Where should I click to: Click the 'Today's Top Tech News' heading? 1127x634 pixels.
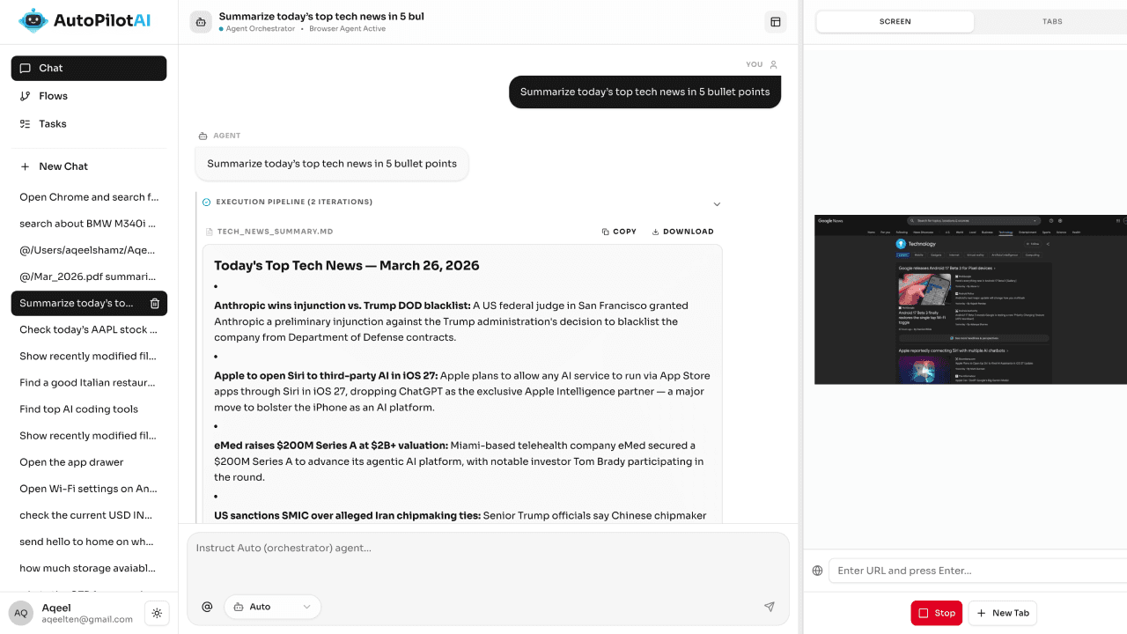pyautogui.click(x=347, y=266)
